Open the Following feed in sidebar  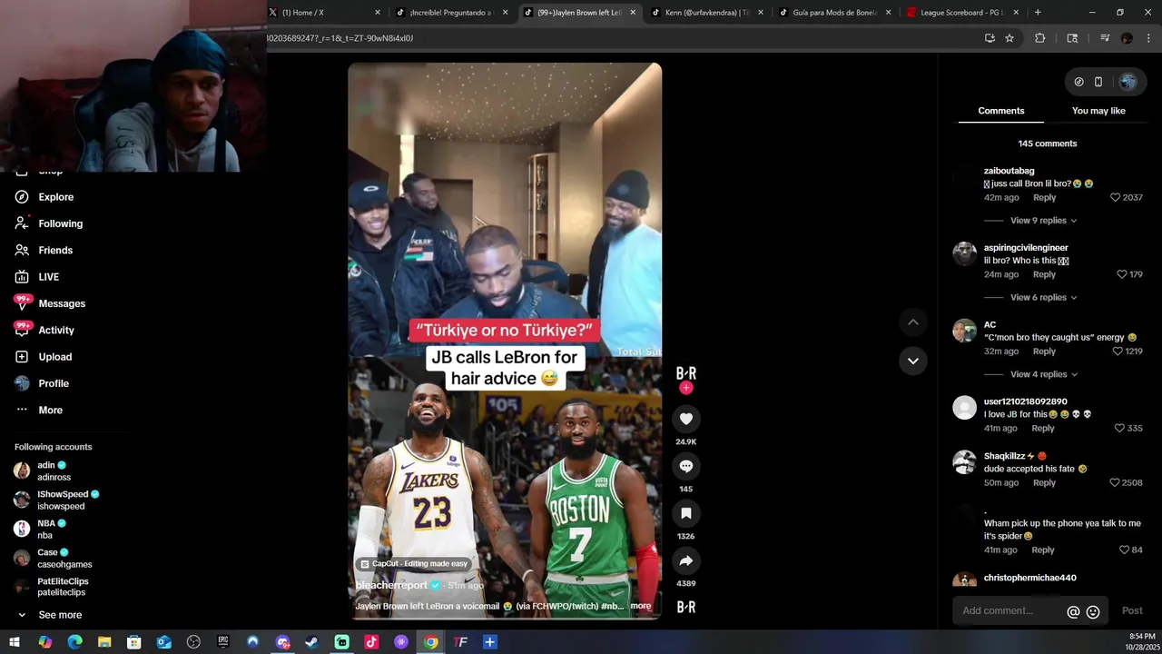click(x=49, y=223)
